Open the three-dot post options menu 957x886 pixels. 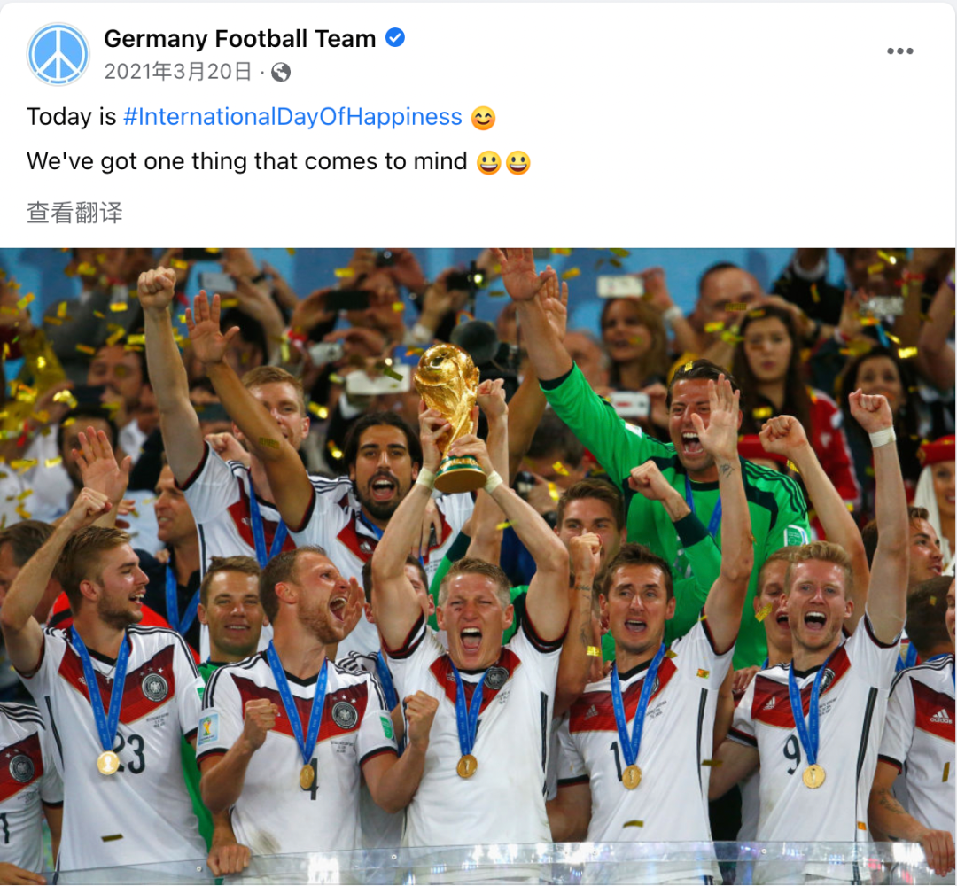pyautogui.click(x=899, y=51)
